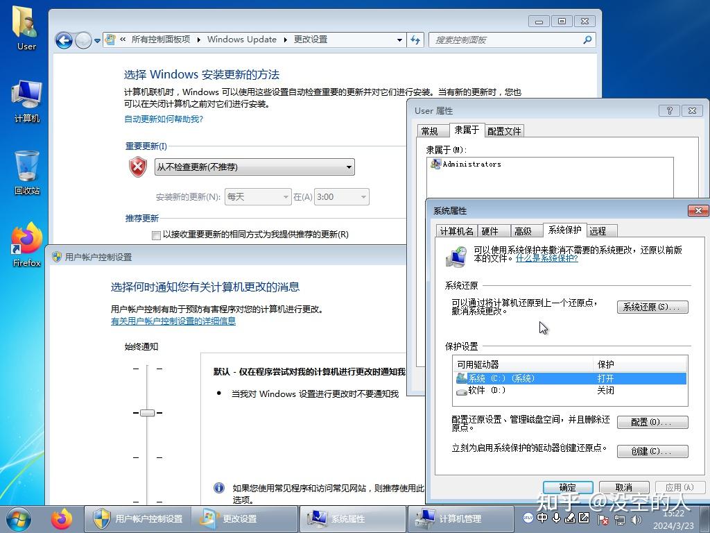Click the 系统还原(S) button
The width and height of the screenshot is (710, 533).
(652, 306)
